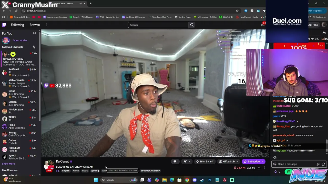Open the Returns & Orders bookmark
This screenshot has height=184, width=328.
(x=19, y=17)
